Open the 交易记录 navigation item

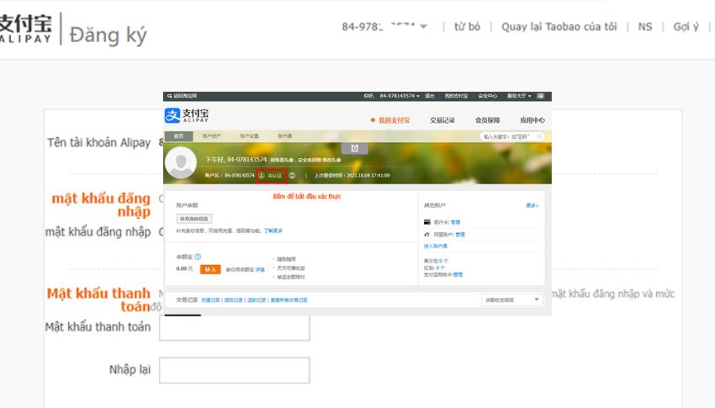442,120
